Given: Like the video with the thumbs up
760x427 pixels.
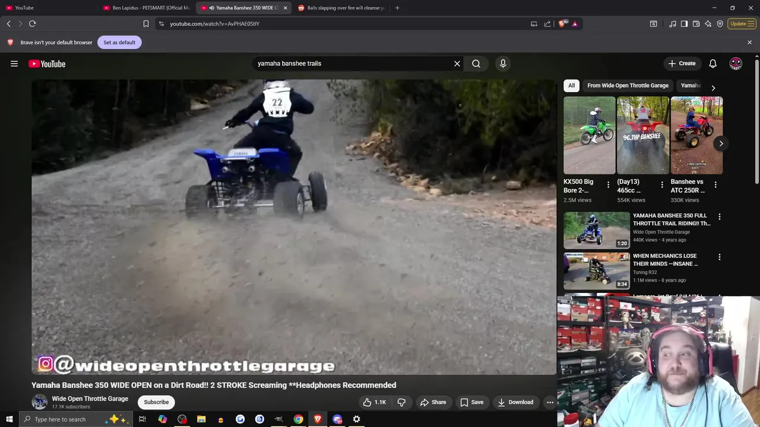Looking at the screenshot, I should click(x=375, y=402).
